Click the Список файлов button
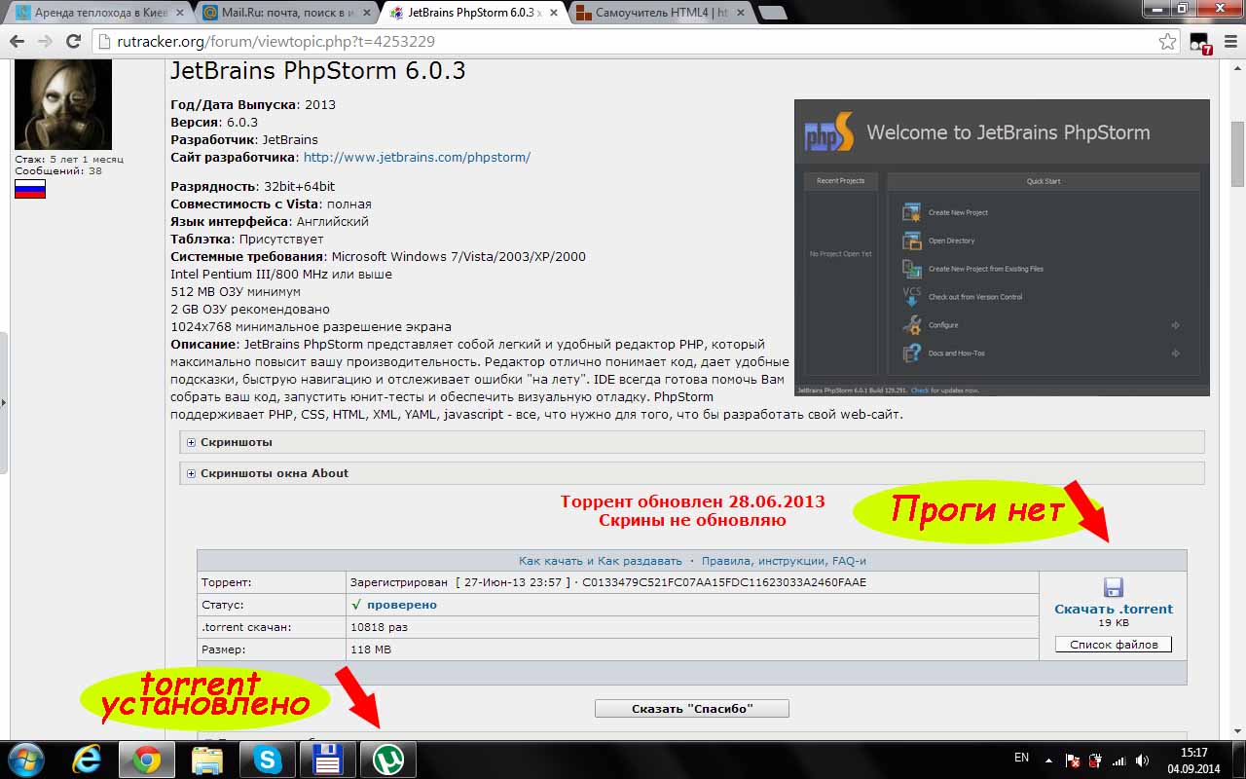The image size is (1246, 779). coord(1114,645)
